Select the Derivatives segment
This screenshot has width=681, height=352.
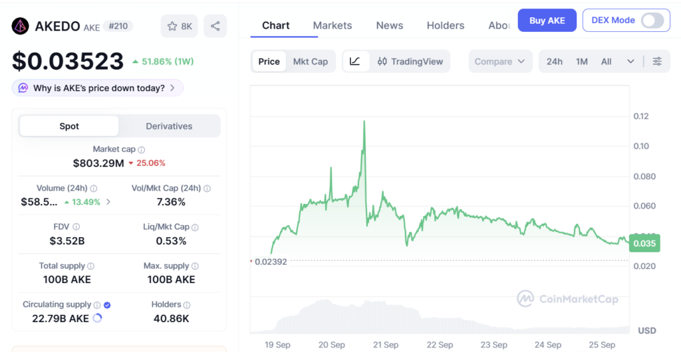point(169,126)
